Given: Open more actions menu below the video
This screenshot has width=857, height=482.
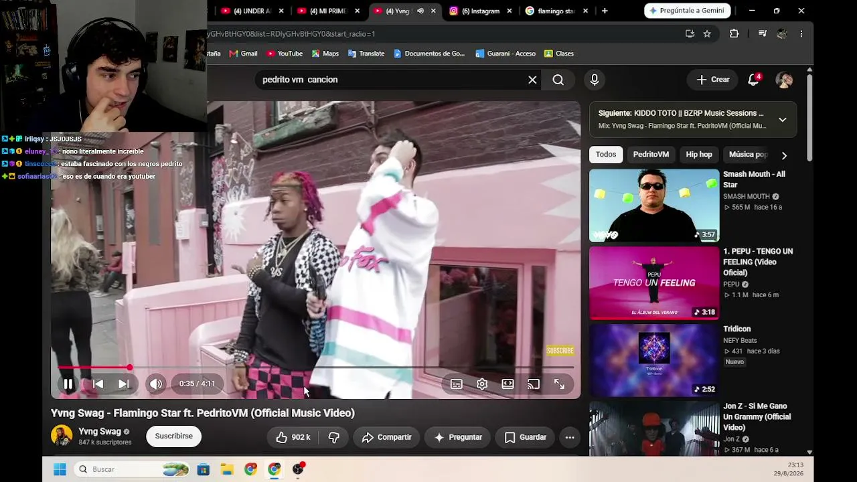Looking at the screenshot, I should pos(570,437).
